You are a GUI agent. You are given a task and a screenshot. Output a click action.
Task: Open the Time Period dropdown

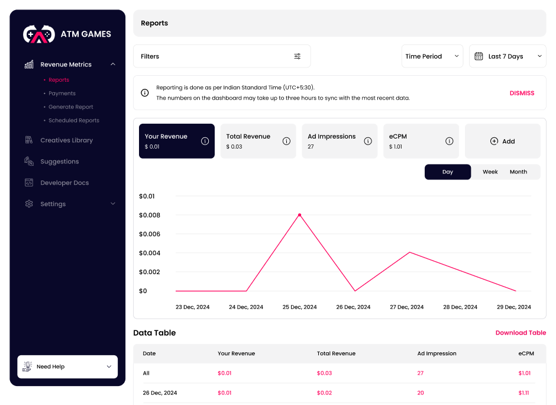click(x=432, y=56)
